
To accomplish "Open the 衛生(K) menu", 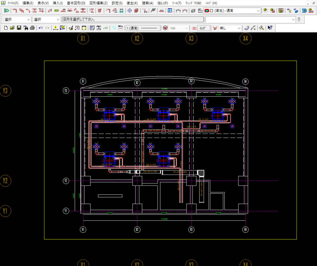I will 132,3.
